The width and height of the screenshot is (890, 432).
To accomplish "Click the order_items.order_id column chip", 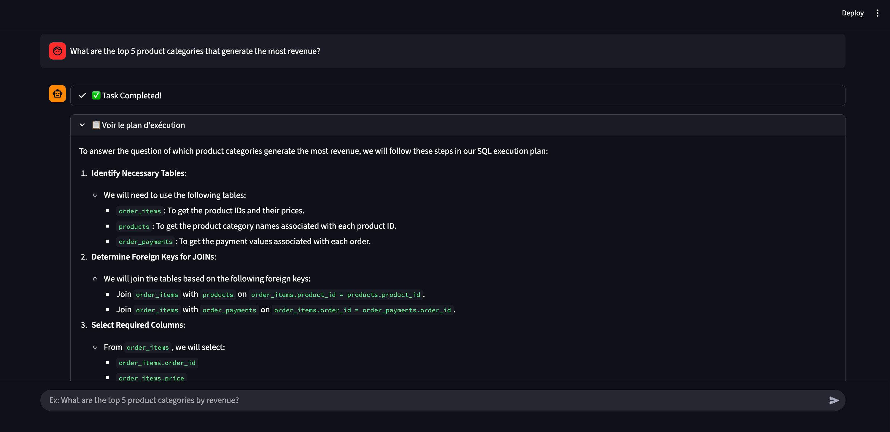I will (x=157, y=363).
